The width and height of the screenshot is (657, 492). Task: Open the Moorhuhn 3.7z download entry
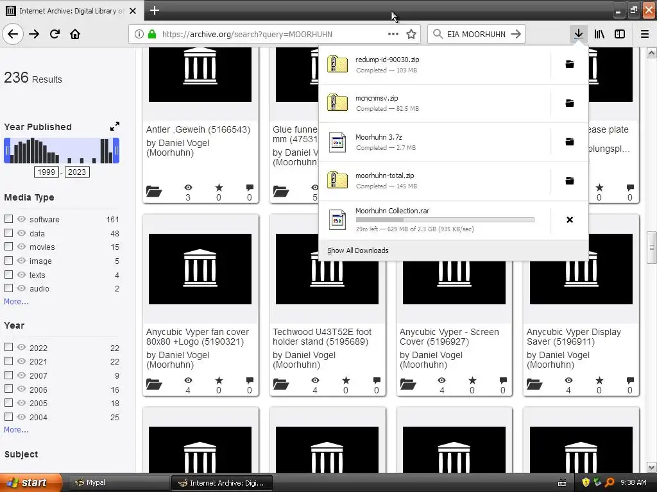click(x=435, y=142)
